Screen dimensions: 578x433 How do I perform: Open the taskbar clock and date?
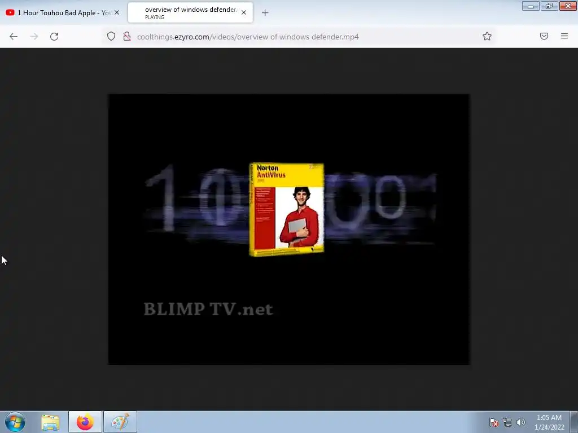pos(549,422)
